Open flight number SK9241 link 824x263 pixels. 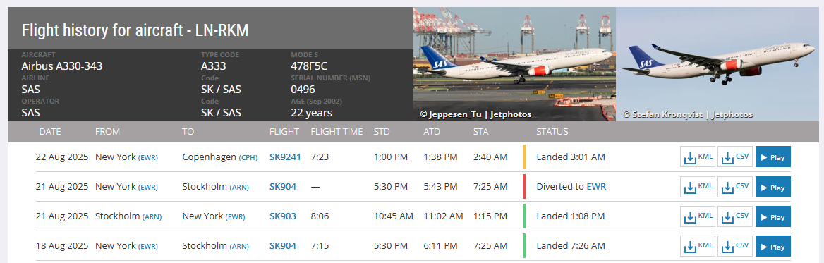(x=285, y=157)
